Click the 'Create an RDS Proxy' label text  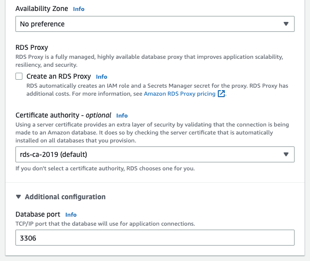(59, 76)
